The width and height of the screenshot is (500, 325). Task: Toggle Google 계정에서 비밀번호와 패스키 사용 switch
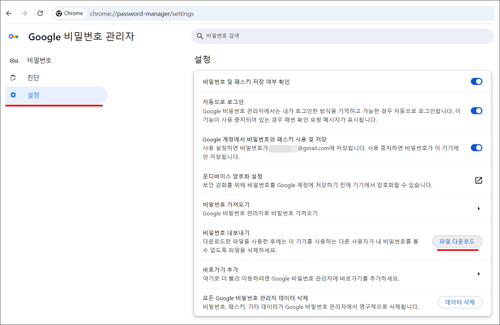[476, 148]
